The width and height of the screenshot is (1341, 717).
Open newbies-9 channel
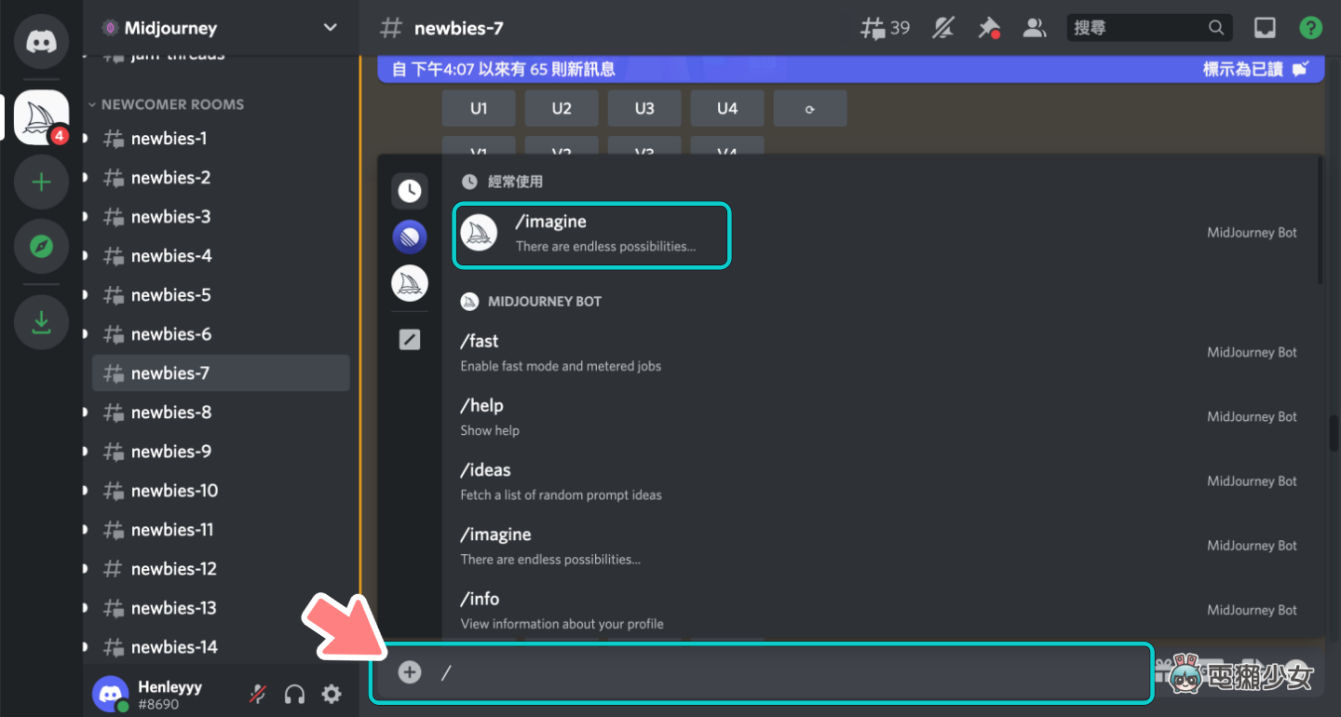tap(220, 452)
